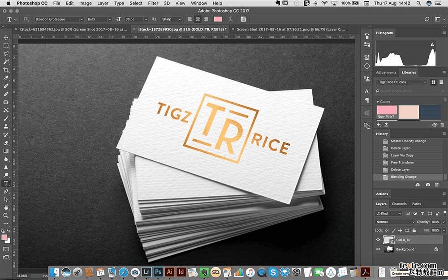The image size is (448, 280).
Task: Switch to the Channels tab
Action: 399,204
